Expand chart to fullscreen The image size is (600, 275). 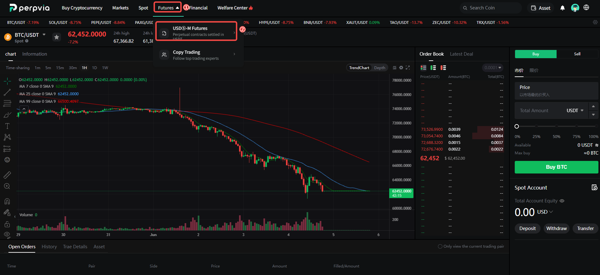coord(408,68)
